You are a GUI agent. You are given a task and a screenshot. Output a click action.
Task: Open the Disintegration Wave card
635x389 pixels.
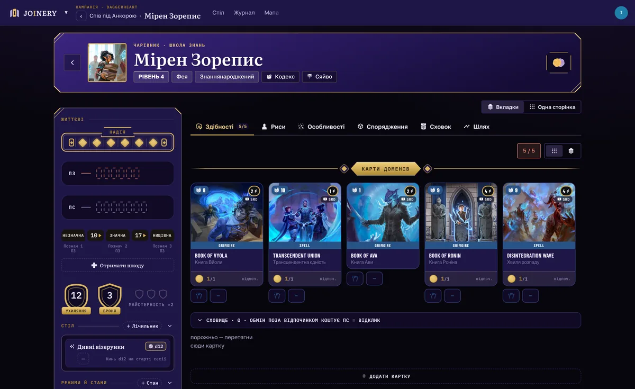pos(539,234)
